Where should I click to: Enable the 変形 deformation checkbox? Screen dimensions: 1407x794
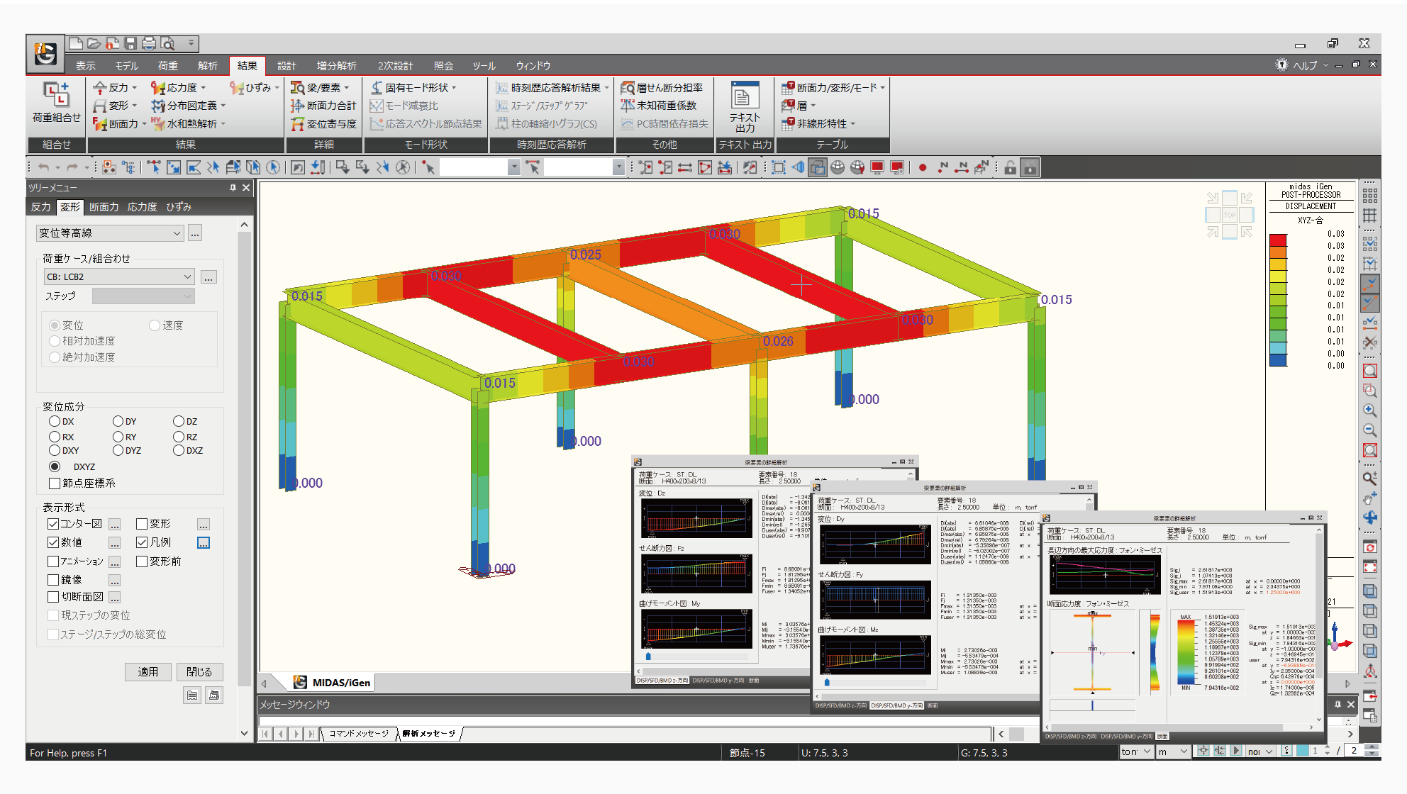tap(142, 524)
